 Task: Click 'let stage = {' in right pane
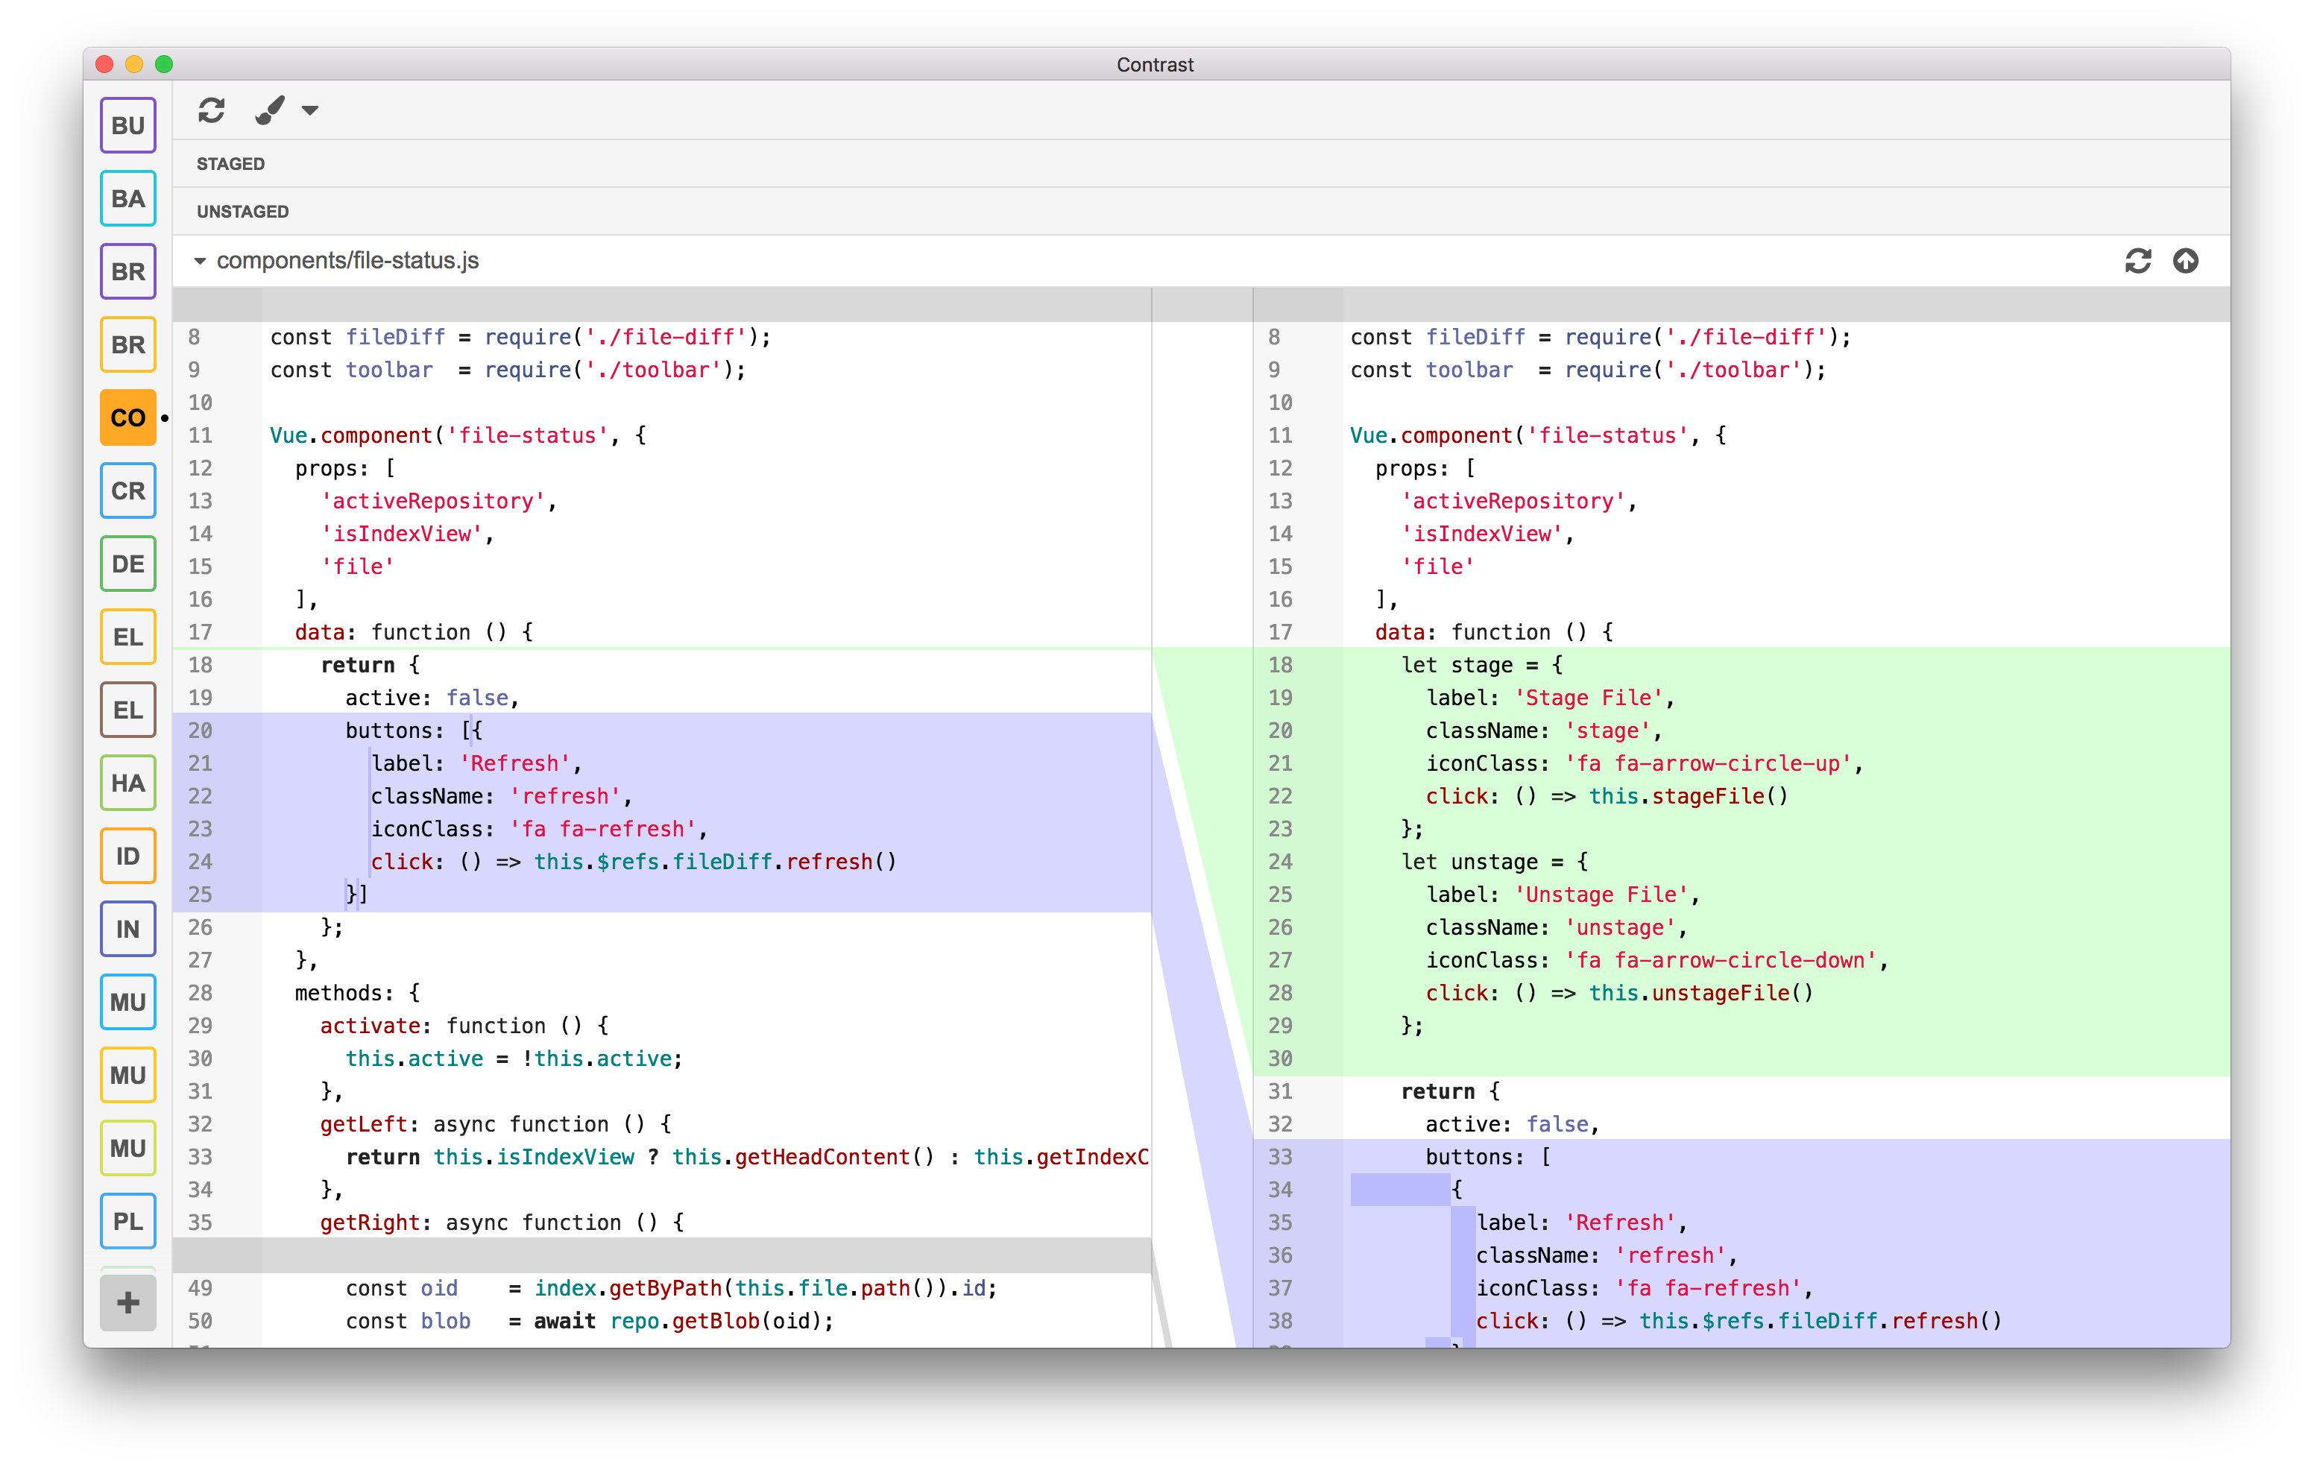pos(1482,665)
